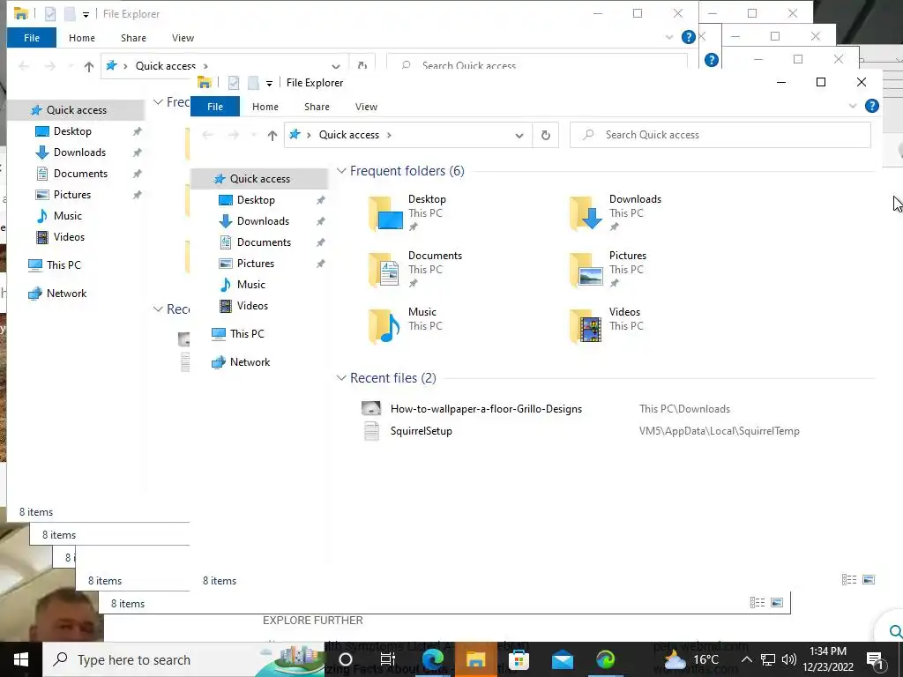Select Downloads in front window navigation pane
The image size is (903, 677).
click(x=263, y=221)
